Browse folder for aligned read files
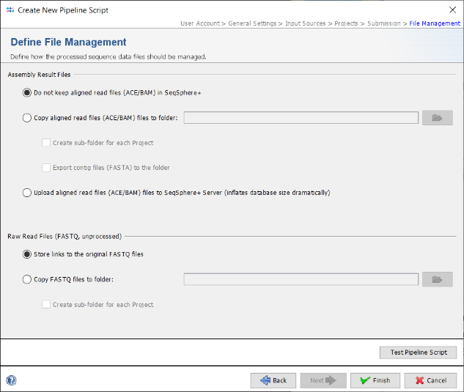The image size is (464, 392). tap(437, 118)
